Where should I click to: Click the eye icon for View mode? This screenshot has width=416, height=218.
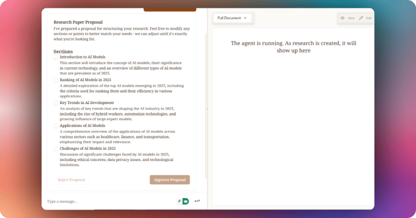[343, 18]
